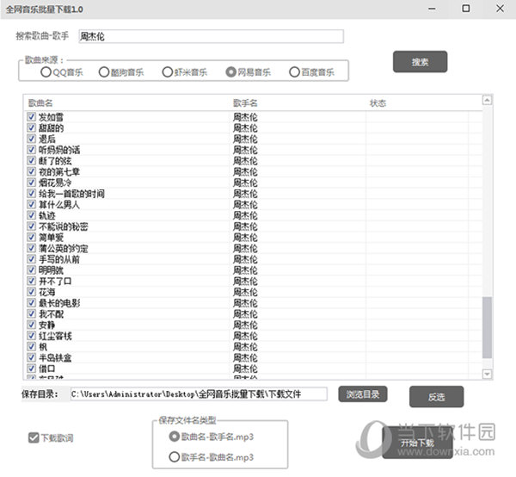Toggle the checkbox for 退后
Image resolution: width=516 pixels, height=477 pixels.
pos(31,139)
